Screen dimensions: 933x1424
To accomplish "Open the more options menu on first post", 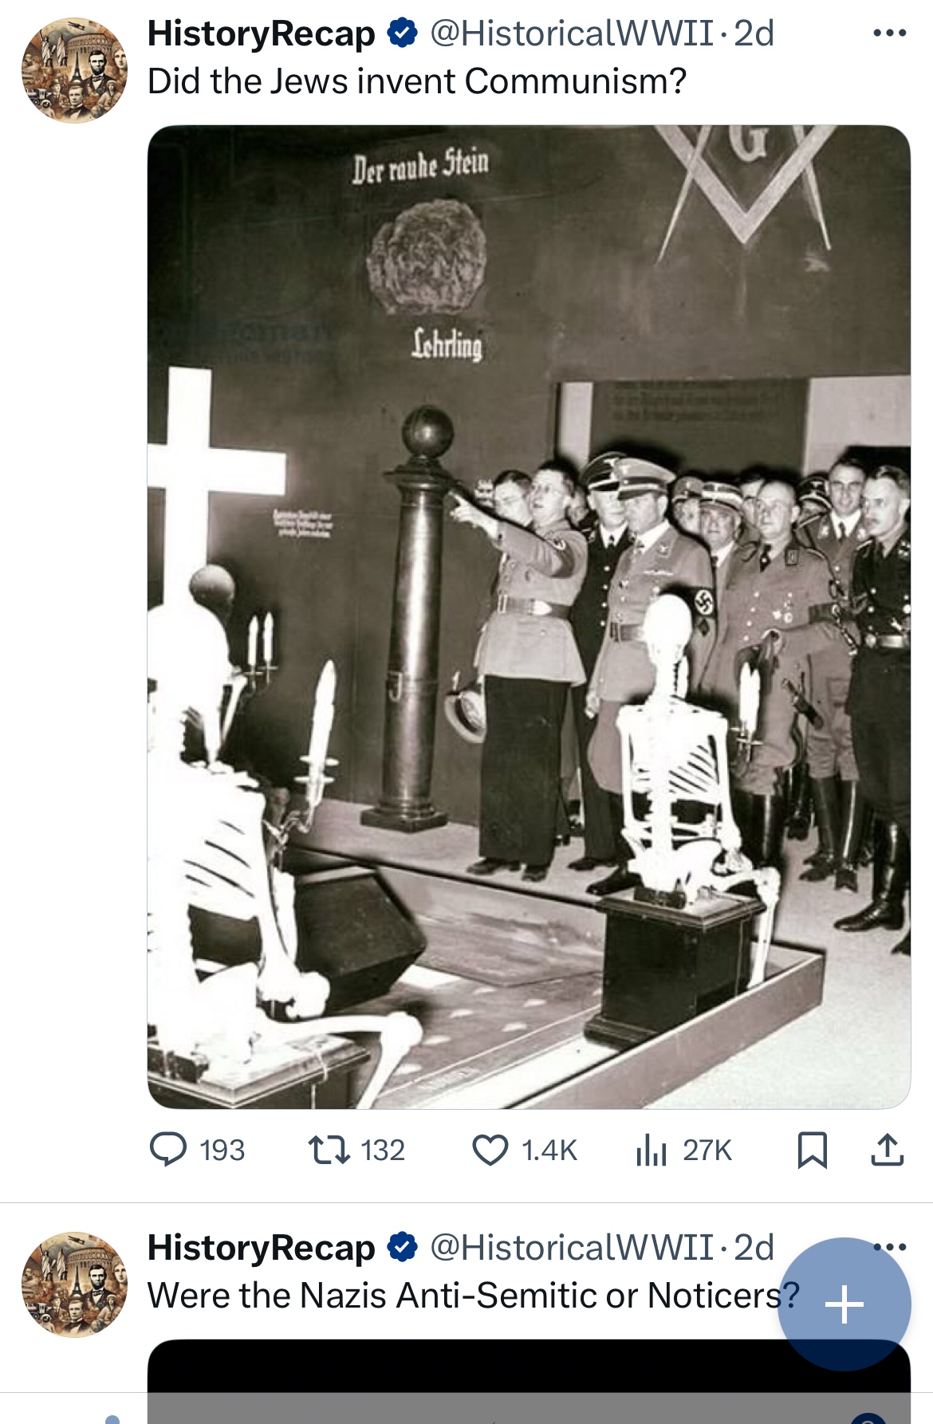I will pyautogui.click(x=889, y=33).
